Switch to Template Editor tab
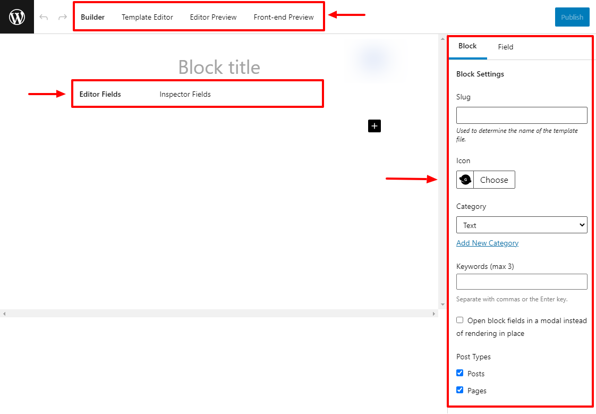The width and height of the screenshot is (596, 414). point(147,17)
